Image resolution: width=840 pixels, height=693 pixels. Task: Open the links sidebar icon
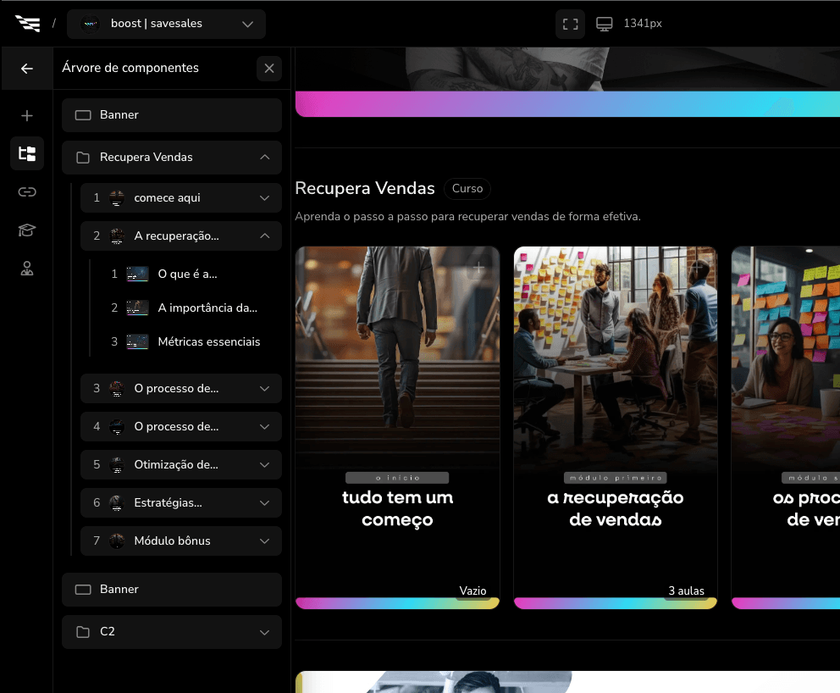(x=27, y=191)
